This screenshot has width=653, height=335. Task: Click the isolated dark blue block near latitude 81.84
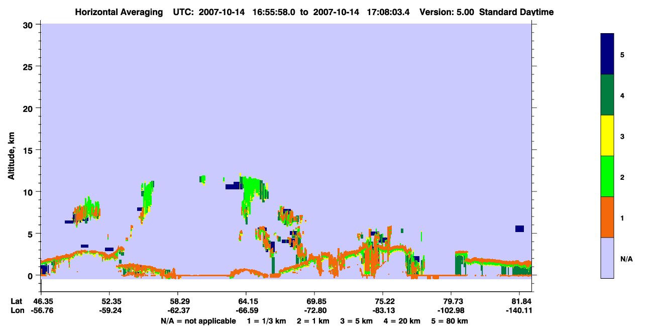(x=519, y=229)
